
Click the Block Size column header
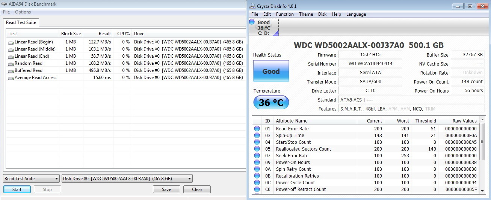[71, 34]
